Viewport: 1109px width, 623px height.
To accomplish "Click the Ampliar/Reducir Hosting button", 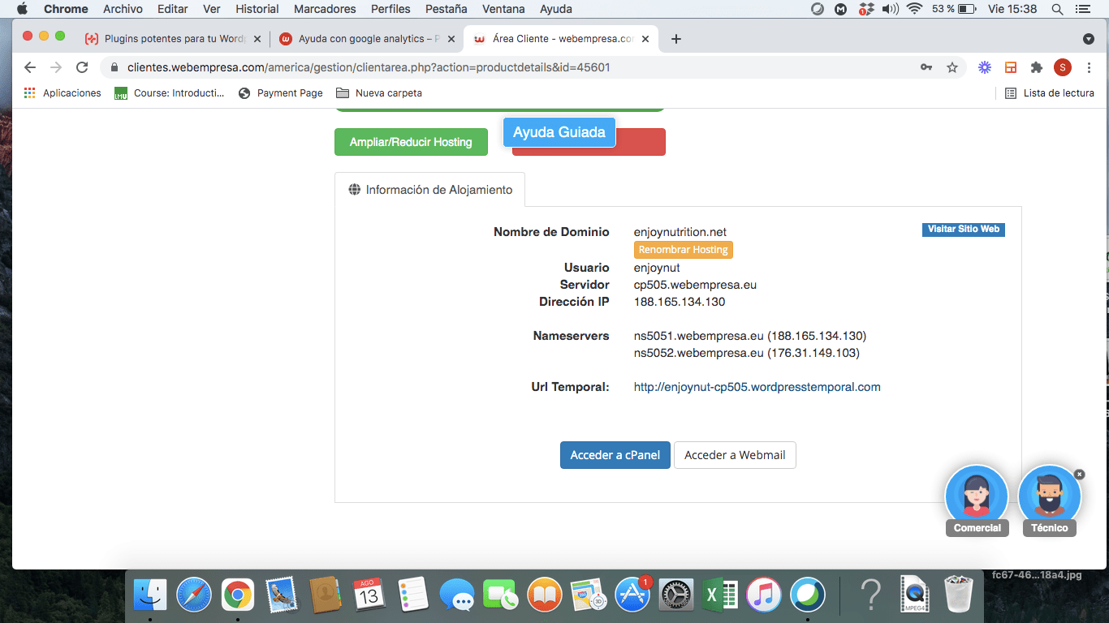I will [411, 142].
